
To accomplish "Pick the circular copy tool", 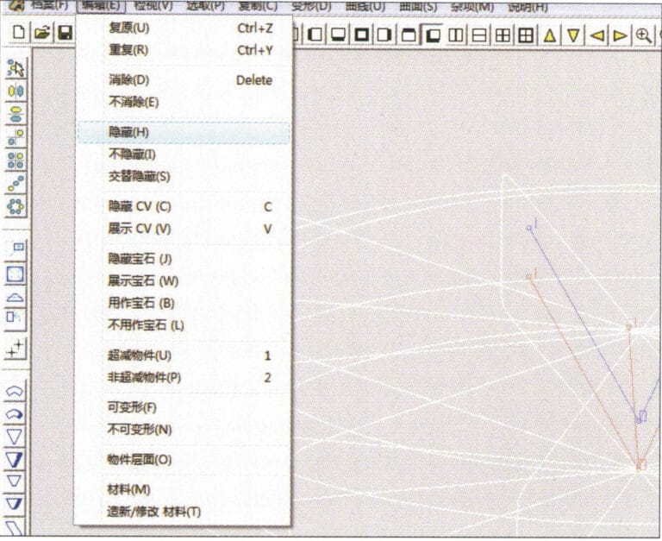I will tap(16, 206).
